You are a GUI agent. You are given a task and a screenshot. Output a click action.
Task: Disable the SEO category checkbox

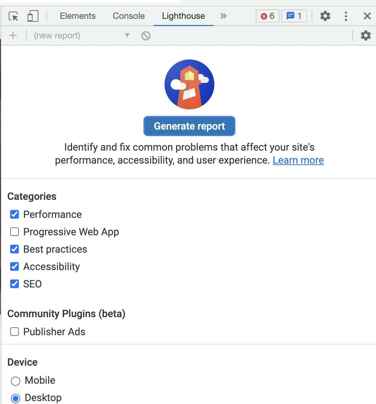tap(14, 284)
